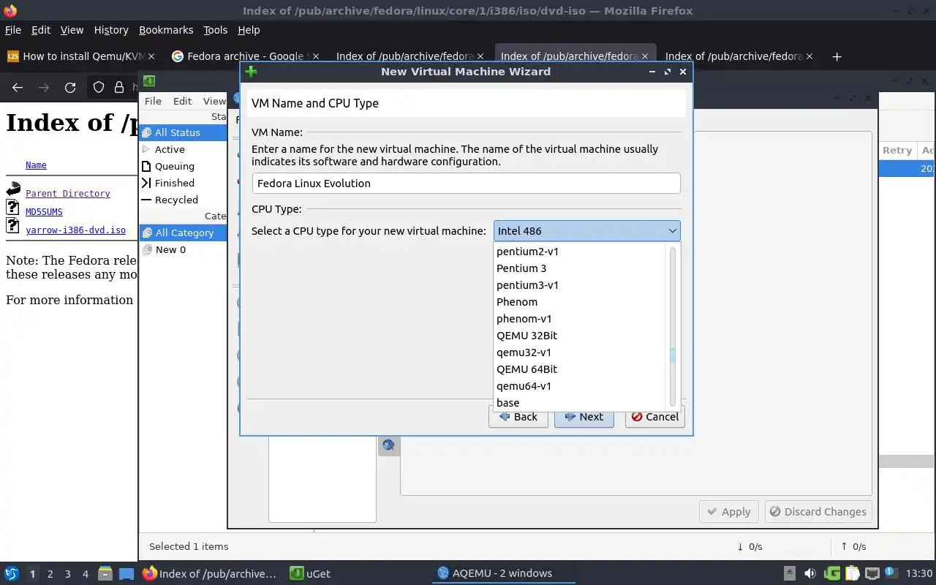This screenshot has width=936, height=585.
Task: Open the yarrow-i386-dvd.iso link
Action: (75, 230)
